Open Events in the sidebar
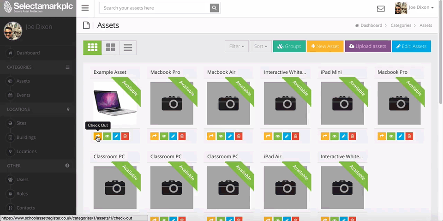 (24, 95)
